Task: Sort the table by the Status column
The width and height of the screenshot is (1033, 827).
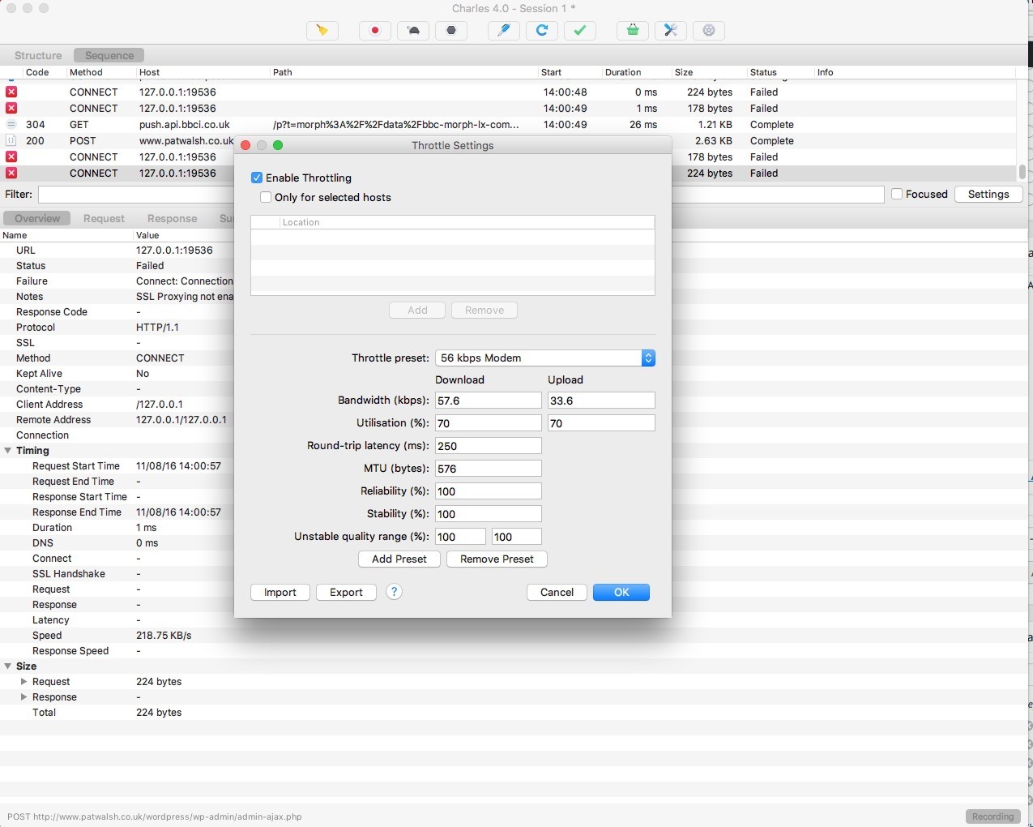Action: click(x=781, y=72)
